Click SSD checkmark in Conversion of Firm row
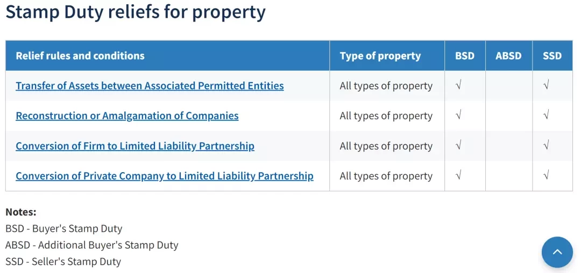 [546, 145]
